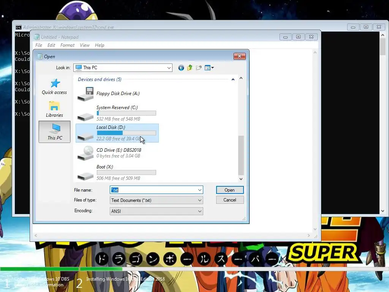Click '532 MB free of 548 MB' text

click(x=119, y=119)
